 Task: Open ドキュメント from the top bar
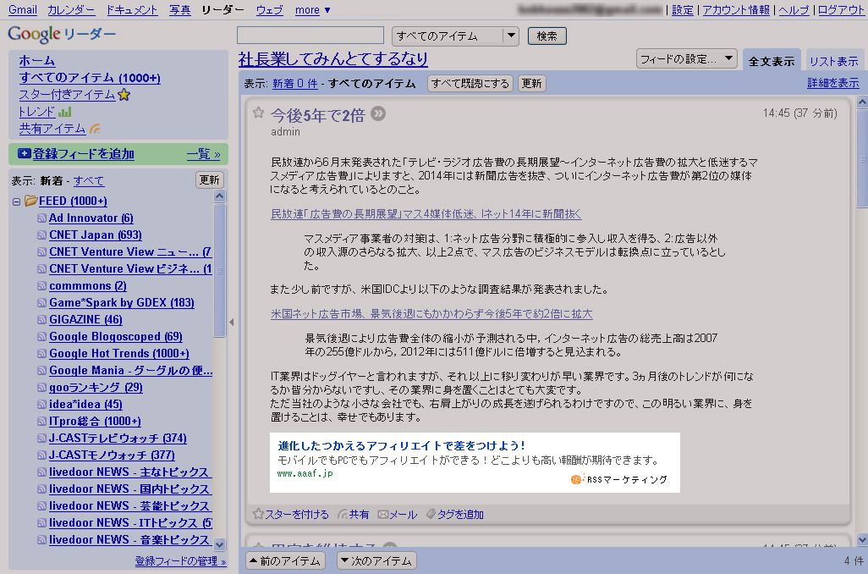click(132, 10)
